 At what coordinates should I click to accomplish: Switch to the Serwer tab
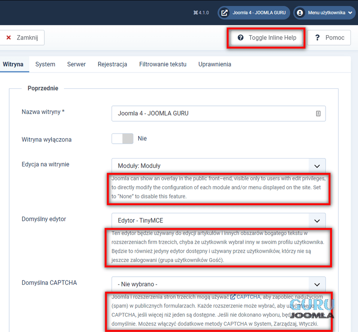click(x=76, y=64)
